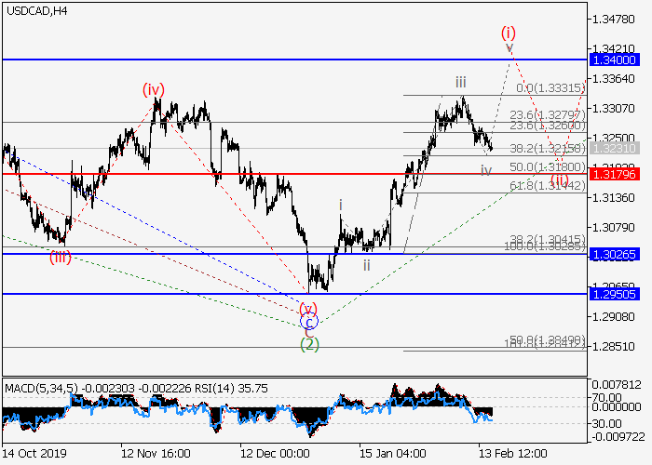Select the 12 Nov 16:00 time axis label

coord(156,454)
